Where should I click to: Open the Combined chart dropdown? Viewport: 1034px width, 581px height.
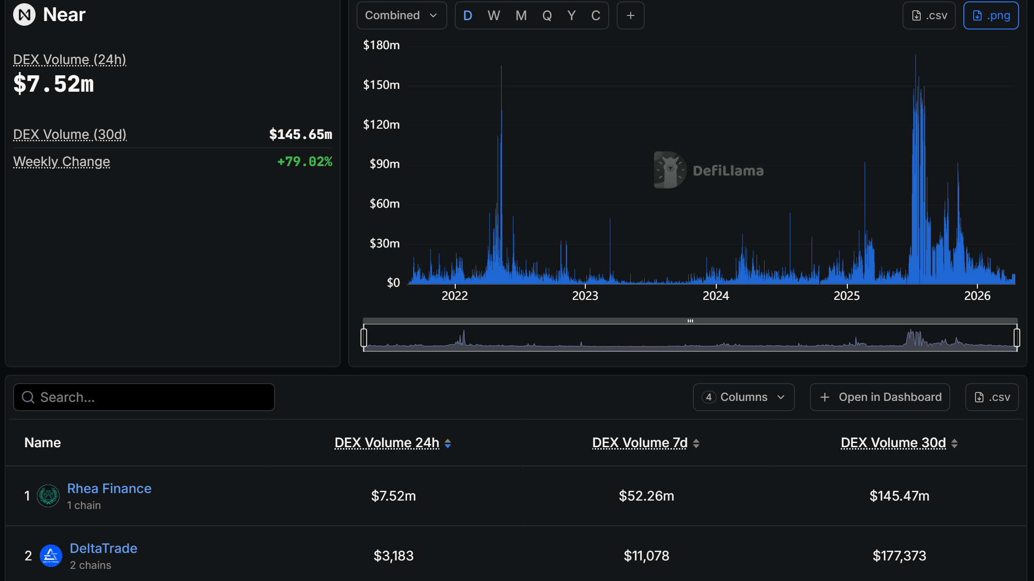(401, 15)
